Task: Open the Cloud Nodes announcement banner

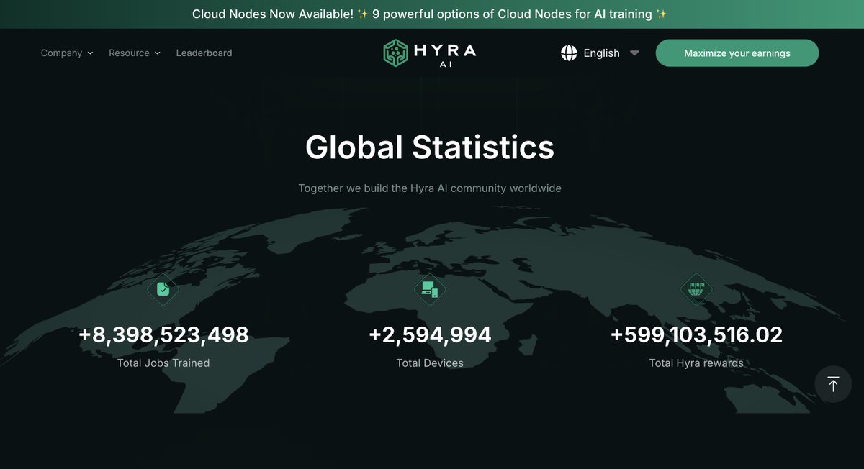Action: tap(432, 14)
